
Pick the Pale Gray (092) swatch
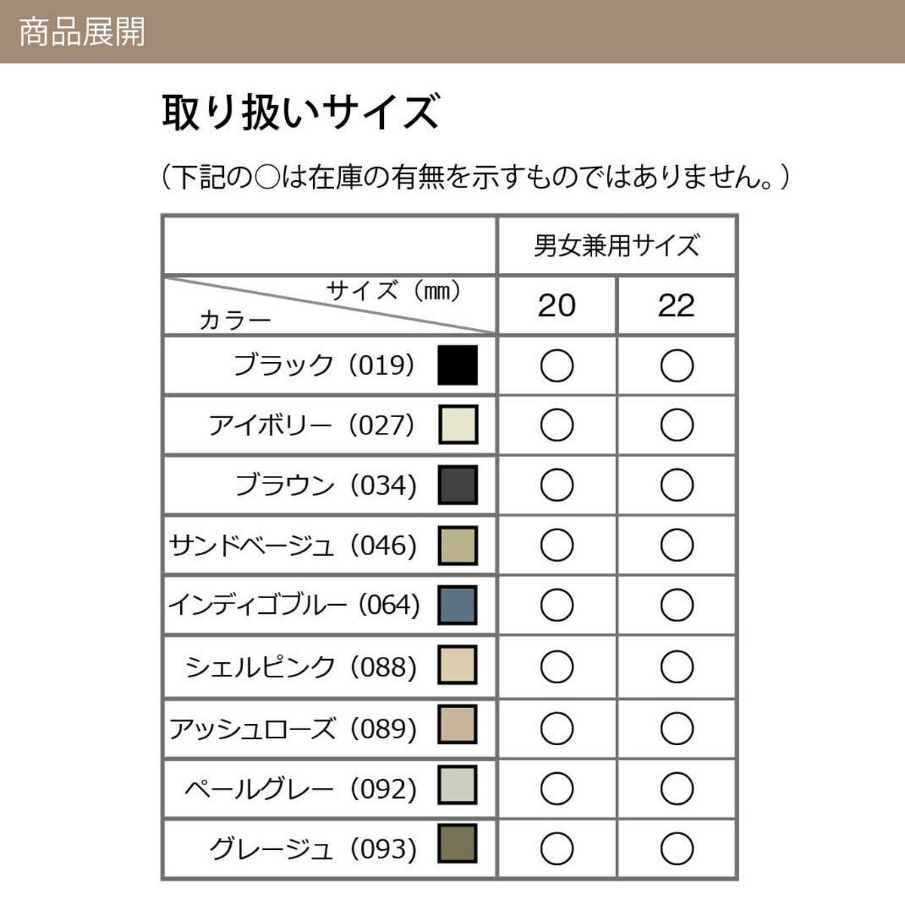coord(458,786)
